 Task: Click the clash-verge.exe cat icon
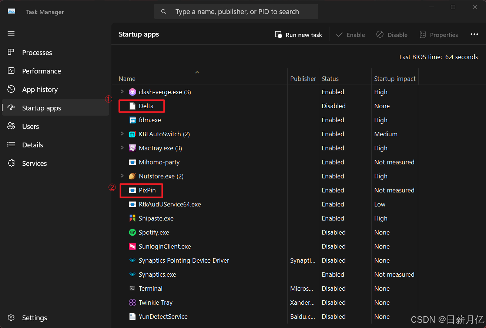coord(132,92)
